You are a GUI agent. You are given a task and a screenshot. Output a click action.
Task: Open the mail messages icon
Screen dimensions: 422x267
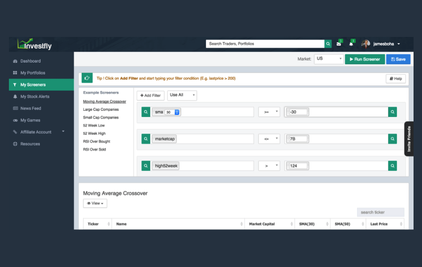[339, 44]
